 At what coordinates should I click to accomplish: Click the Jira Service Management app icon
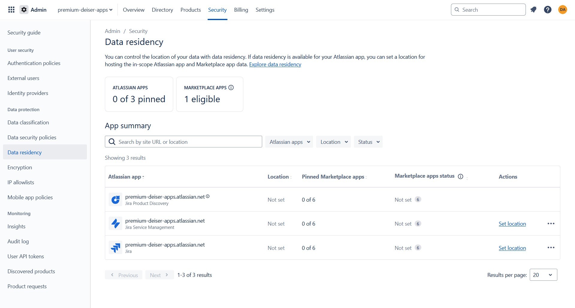(x=115, y=224)
